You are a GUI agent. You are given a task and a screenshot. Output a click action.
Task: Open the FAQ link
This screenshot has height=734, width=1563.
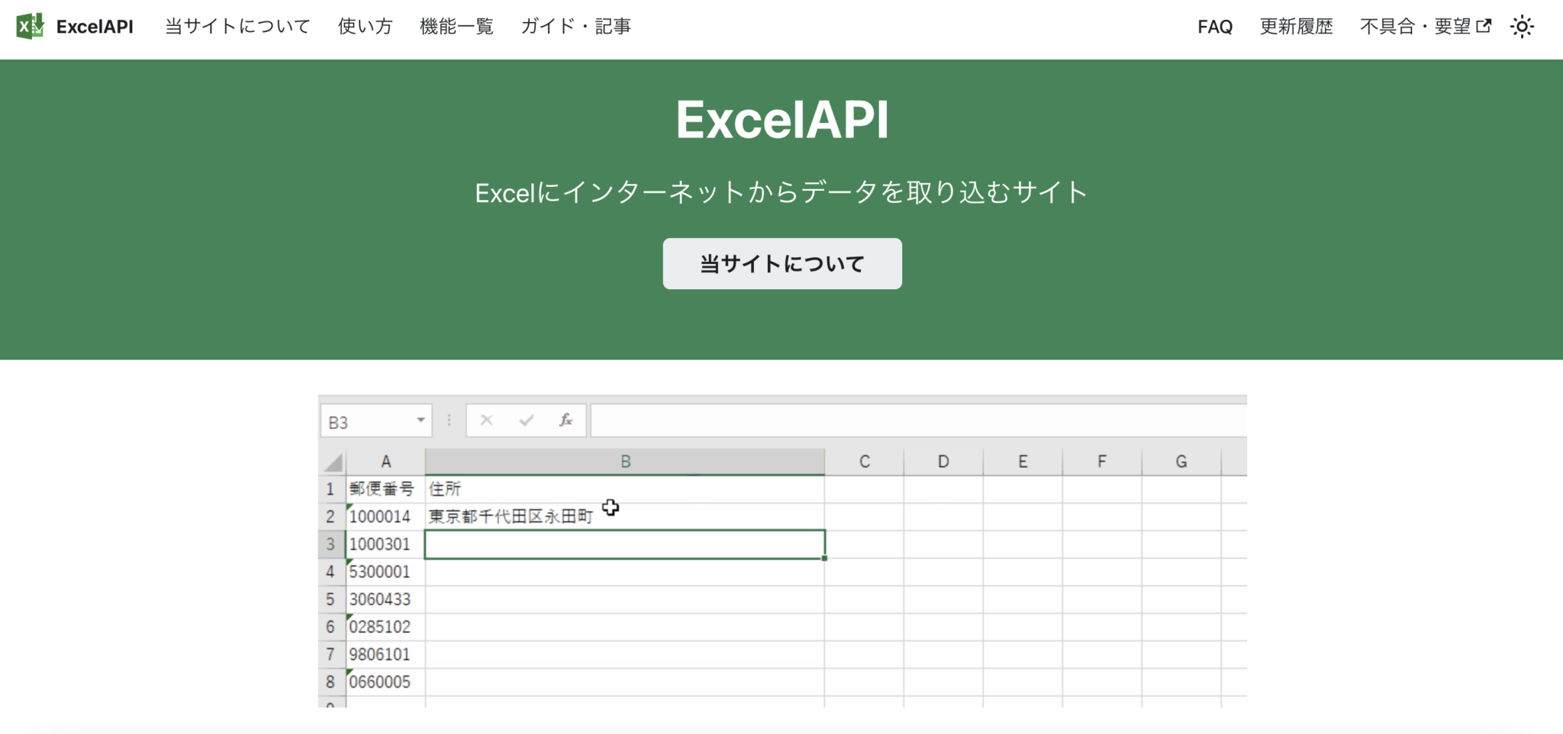pos(1215,27)
